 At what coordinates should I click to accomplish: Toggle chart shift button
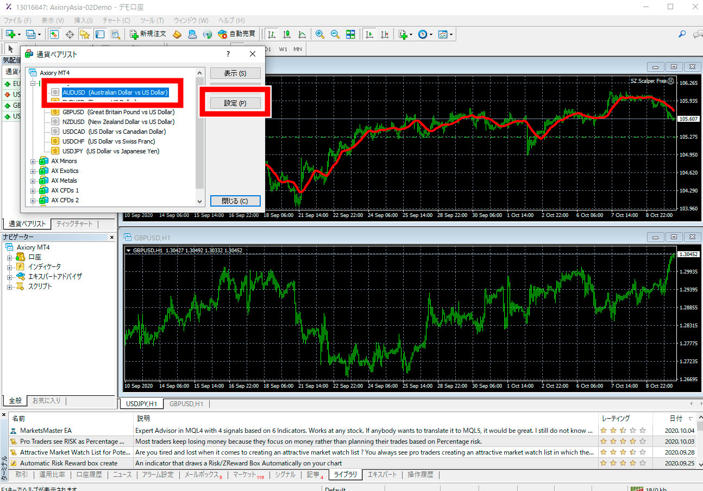tap(385, 34)
